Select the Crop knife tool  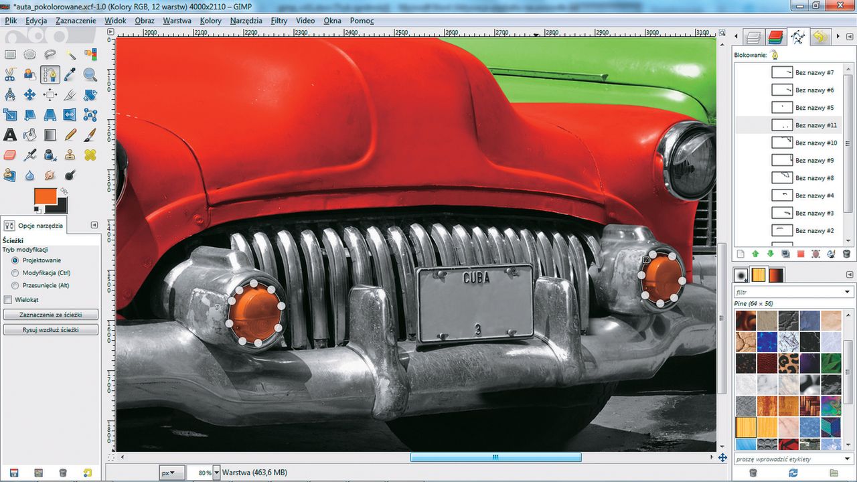click(70, 95)
